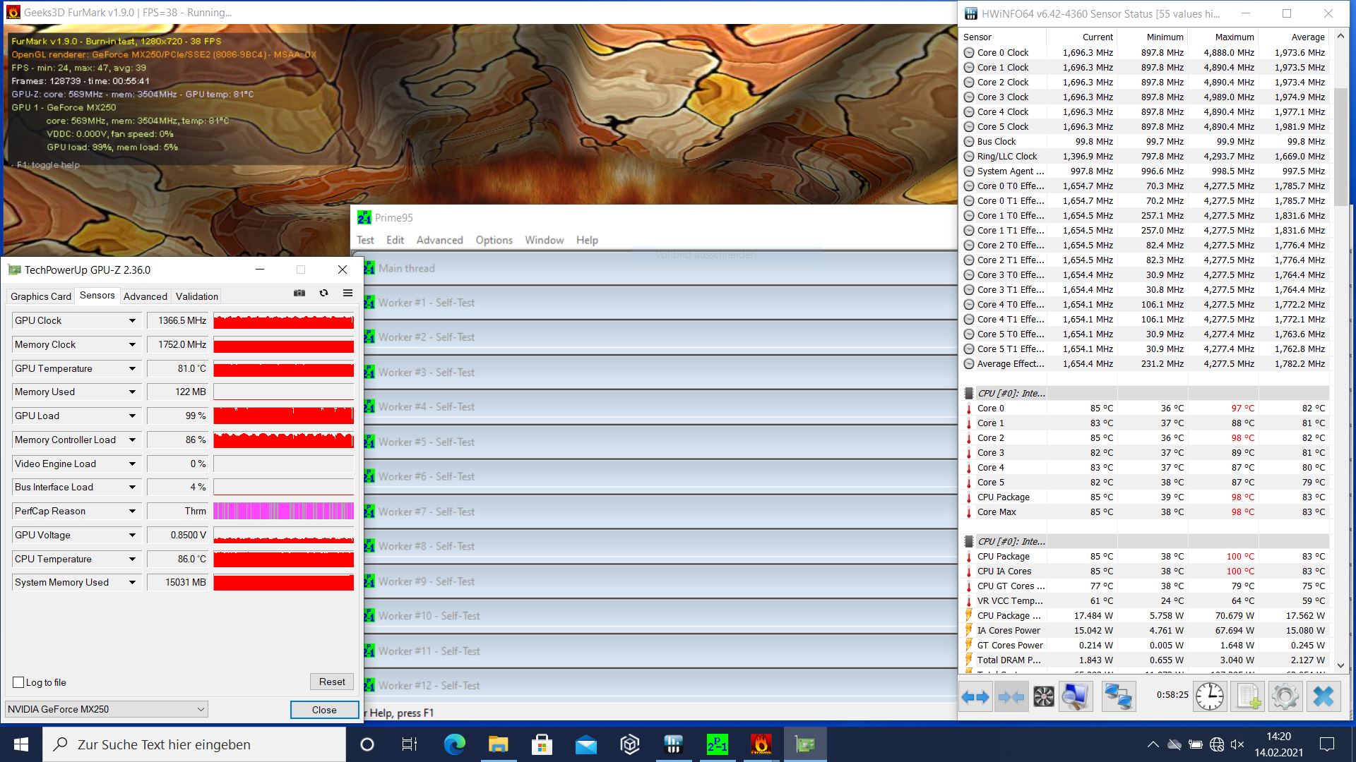This screenshot has width=1356, height=762.
Task: Click the HWiNFO vertical scrollbar thumb
Action: point(1340,146)
